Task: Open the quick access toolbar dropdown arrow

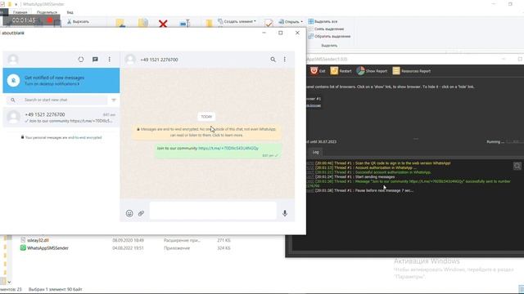Action: 16,4
